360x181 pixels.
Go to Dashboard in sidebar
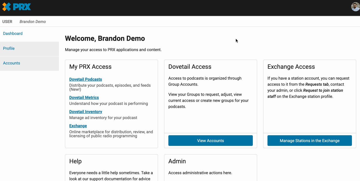tap(13, 34)
